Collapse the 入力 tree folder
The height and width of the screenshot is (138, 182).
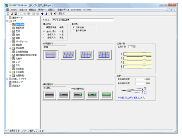(x=7, y=21)
